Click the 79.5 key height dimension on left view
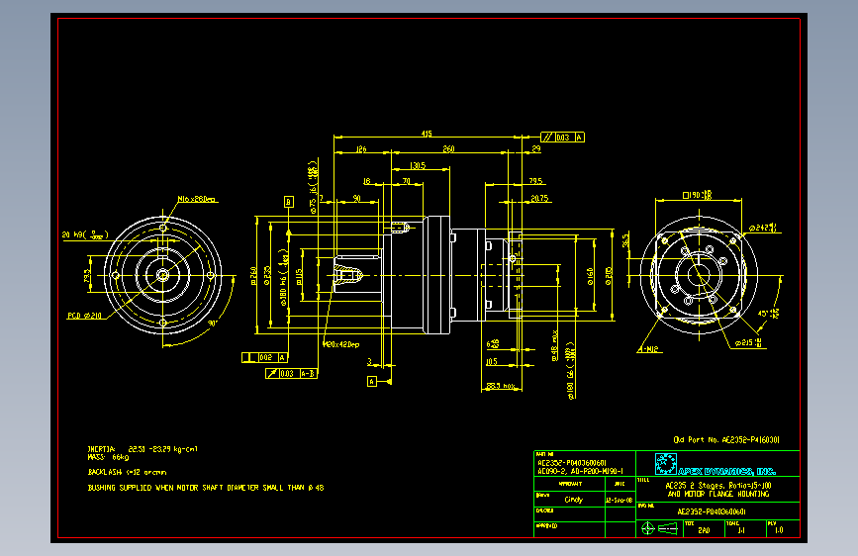Image resolution: width=858 pixels, height=556 pixels. pyautogui.click(x=87, y=276)
